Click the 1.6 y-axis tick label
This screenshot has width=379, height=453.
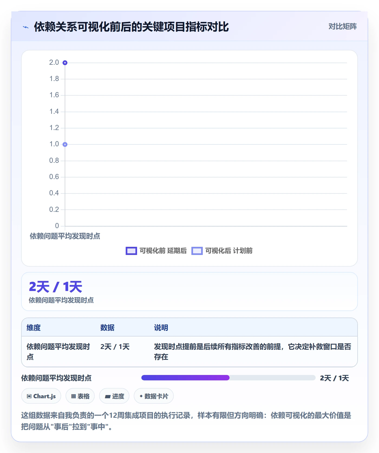(54, 95)
